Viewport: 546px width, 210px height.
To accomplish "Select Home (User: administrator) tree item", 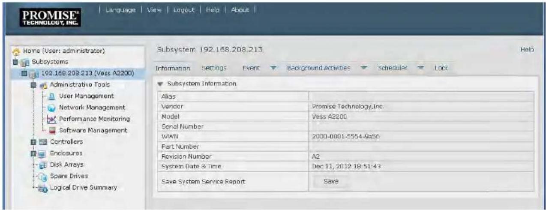I will [64, 51].
